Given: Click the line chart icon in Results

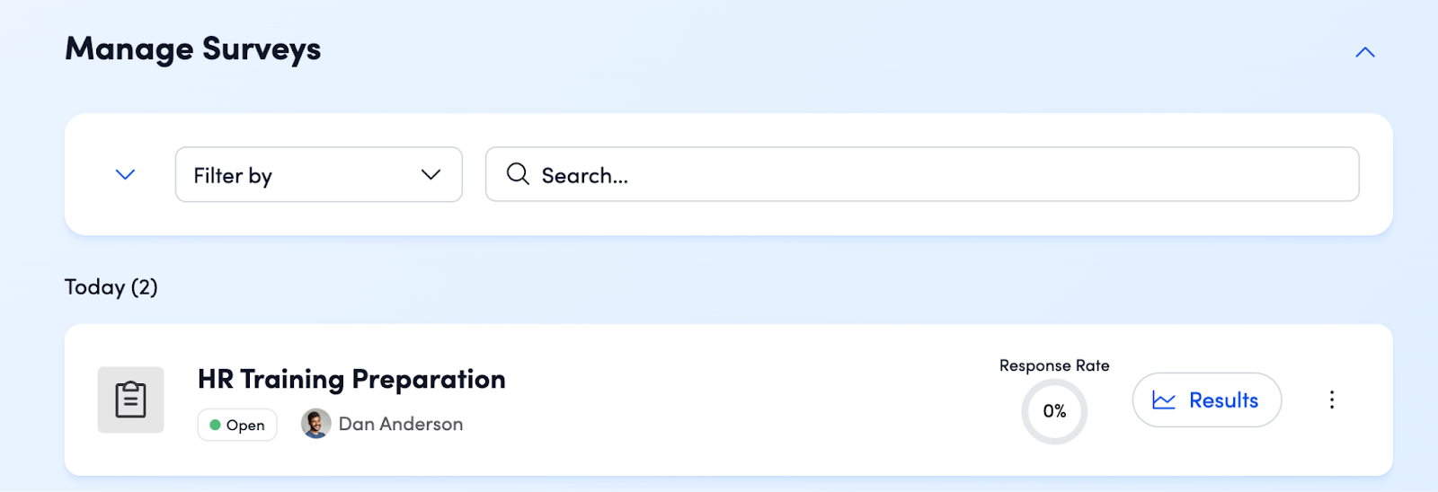Looking at the screenshot, I should 1164,400.
